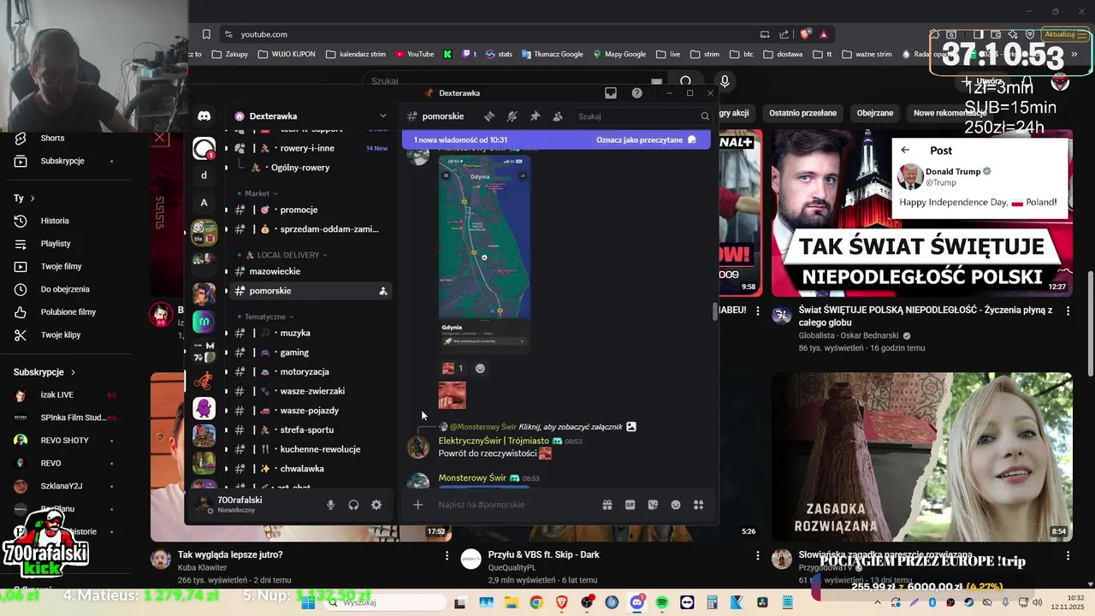The height and width of the screenshot is (616, 1095).
Task: Open Discord user settings gear
Action: (376, 505)
